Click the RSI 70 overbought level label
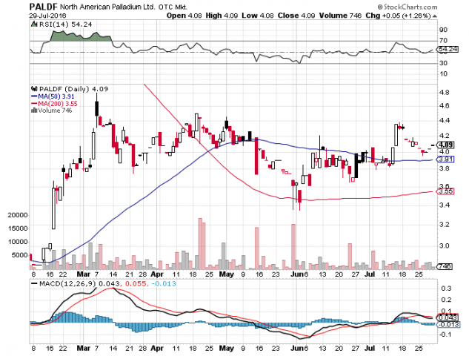Screen dimensions: 469x356 [443, 40]
